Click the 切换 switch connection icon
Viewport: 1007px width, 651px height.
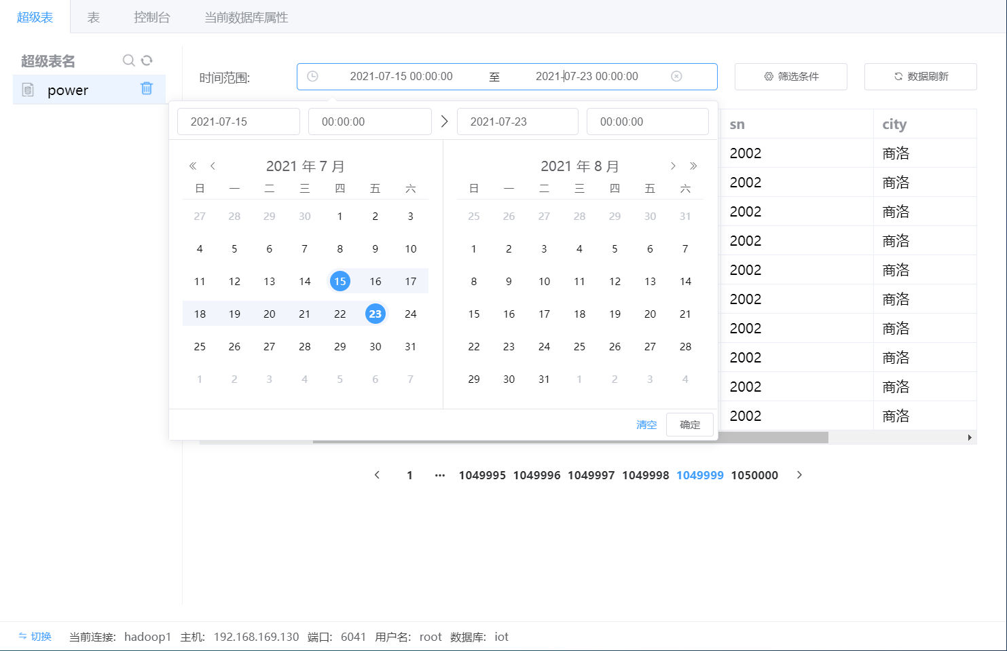pos(22,636)
